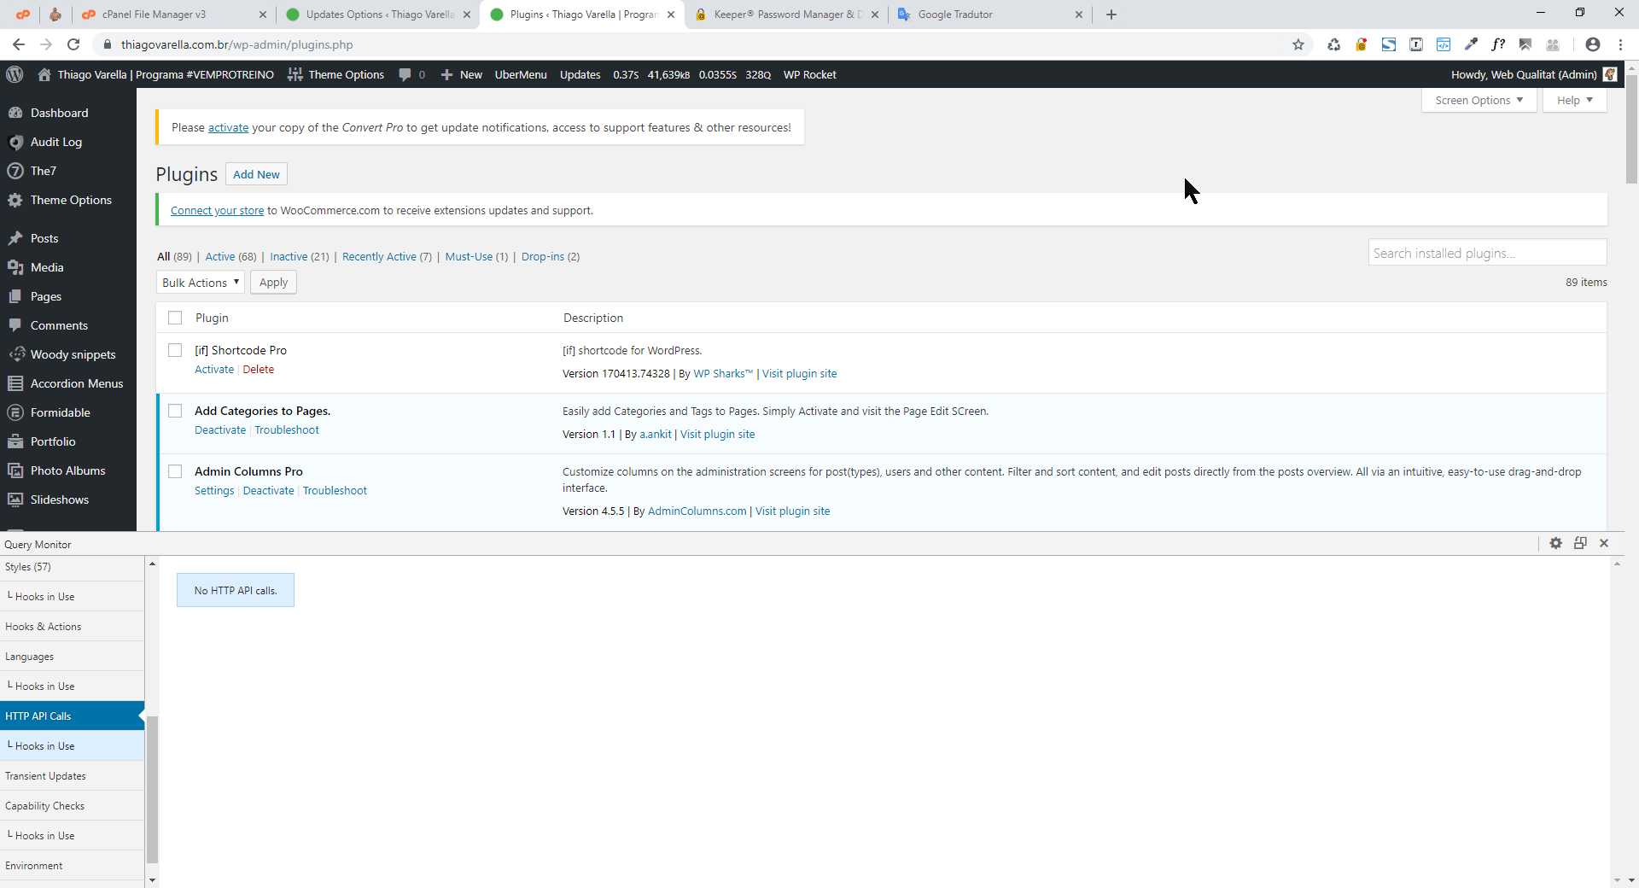
Task: Check the select-all plugins checkbox
Action: click(x=175, y=318)
